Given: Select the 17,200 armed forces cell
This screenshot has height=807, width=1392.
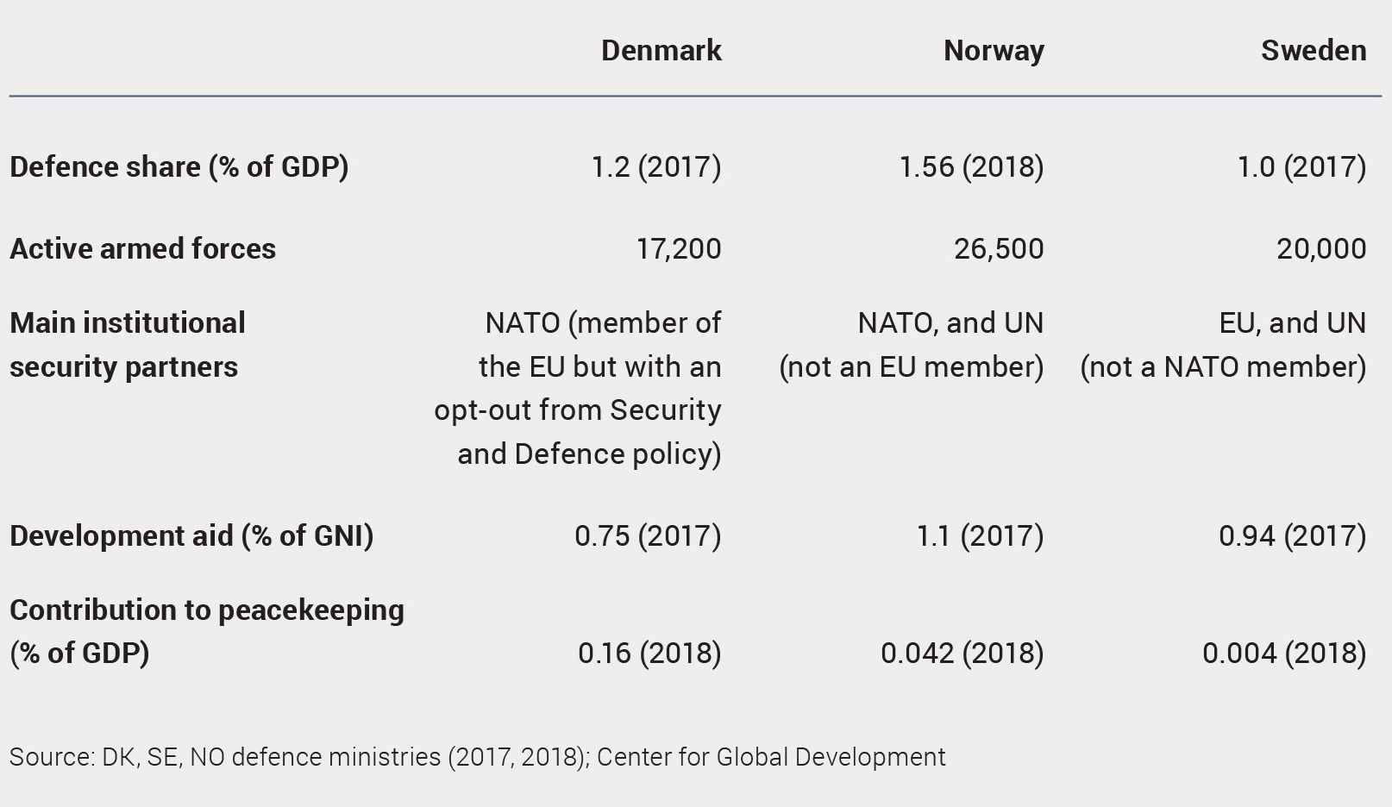Looking at the screenshot, I should point(678,249).
